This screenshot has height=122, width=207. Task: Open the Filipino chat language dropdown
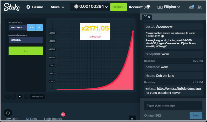[169, 7]
